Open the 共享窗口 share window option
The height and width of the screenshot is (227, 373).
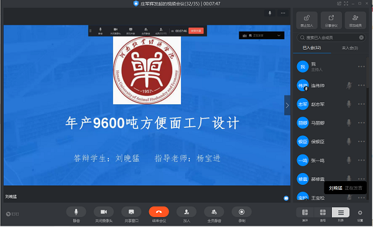click(131, 212)
